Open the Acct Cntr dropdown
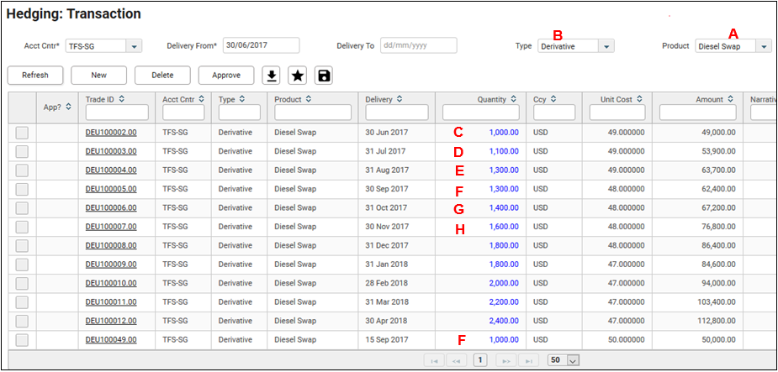This screenshot has width=778, height=372. tap(135, 46)
